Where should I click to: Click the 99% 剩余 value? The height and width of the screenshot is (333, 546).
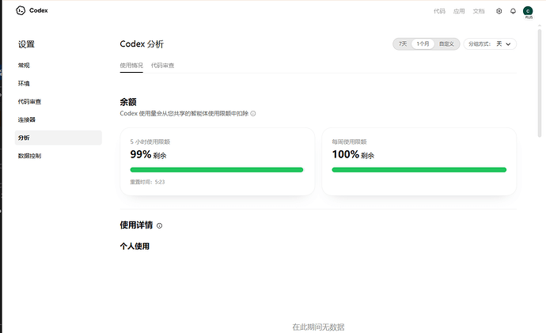pos(148,154)
